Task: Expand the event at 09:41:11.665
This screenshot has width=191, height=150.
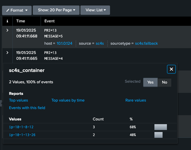Action: pyautogui.click(x=7, y=53)
